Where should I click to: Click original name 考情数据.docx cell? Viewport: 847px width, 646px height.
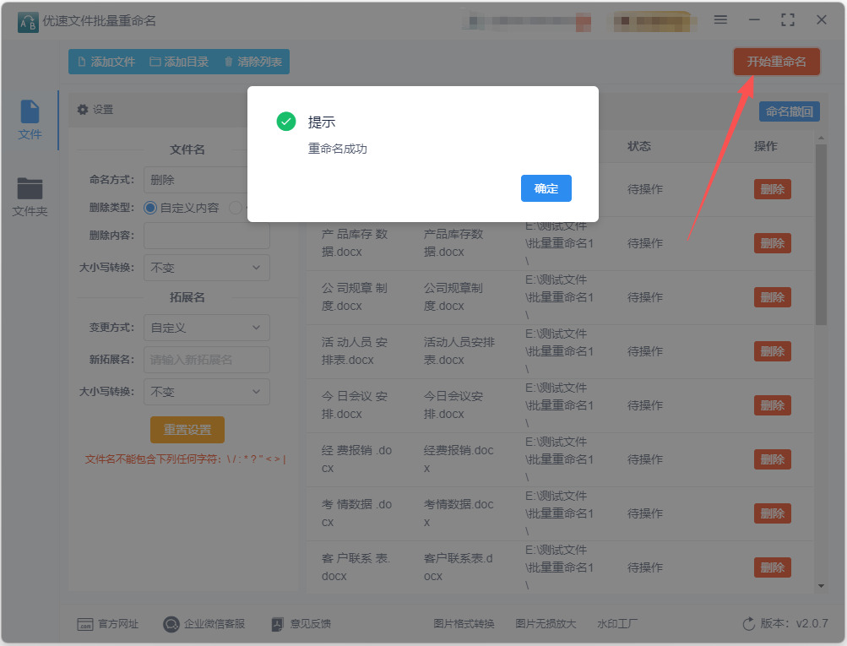click(356, 513)
